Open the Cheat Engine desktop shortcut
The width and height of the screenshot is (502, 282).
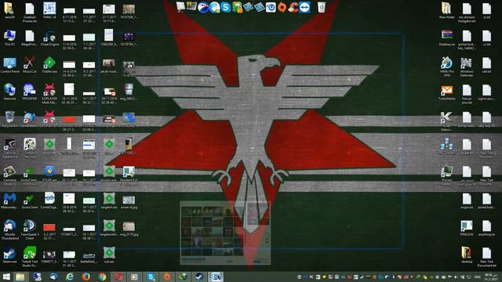pyautogui.click(x=49, y=38)
